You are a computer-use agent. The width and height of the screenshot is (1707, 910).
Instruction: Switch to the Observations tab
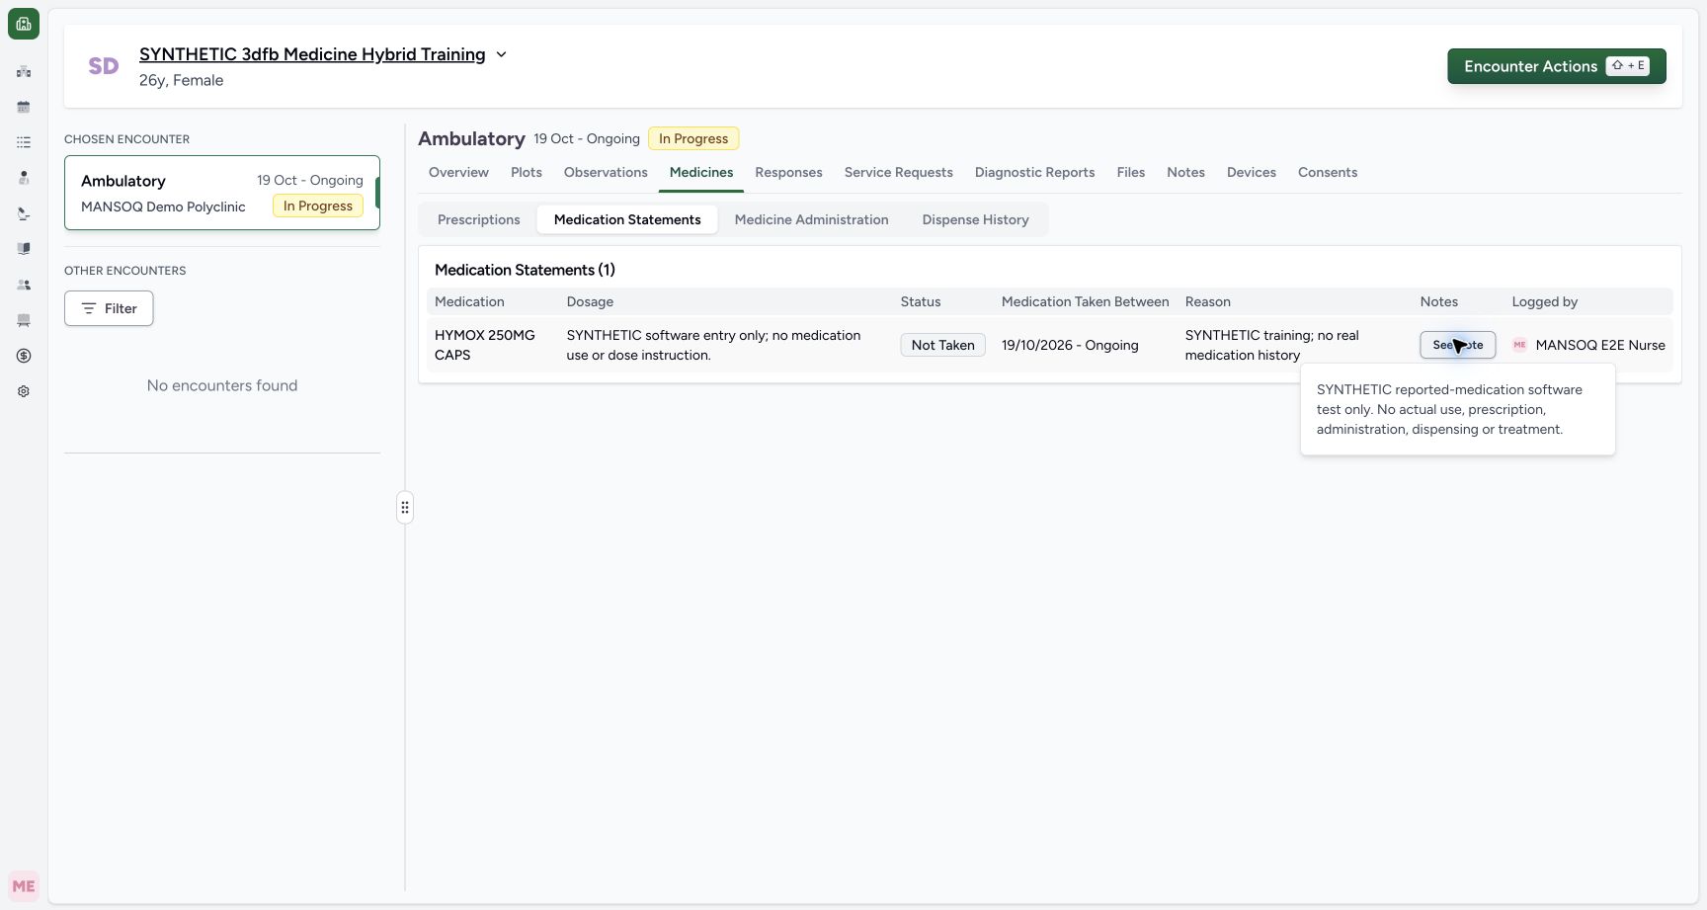coord(606,172)
